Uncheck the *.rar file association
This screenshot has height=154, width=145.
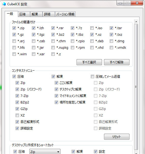pos(53,28)
